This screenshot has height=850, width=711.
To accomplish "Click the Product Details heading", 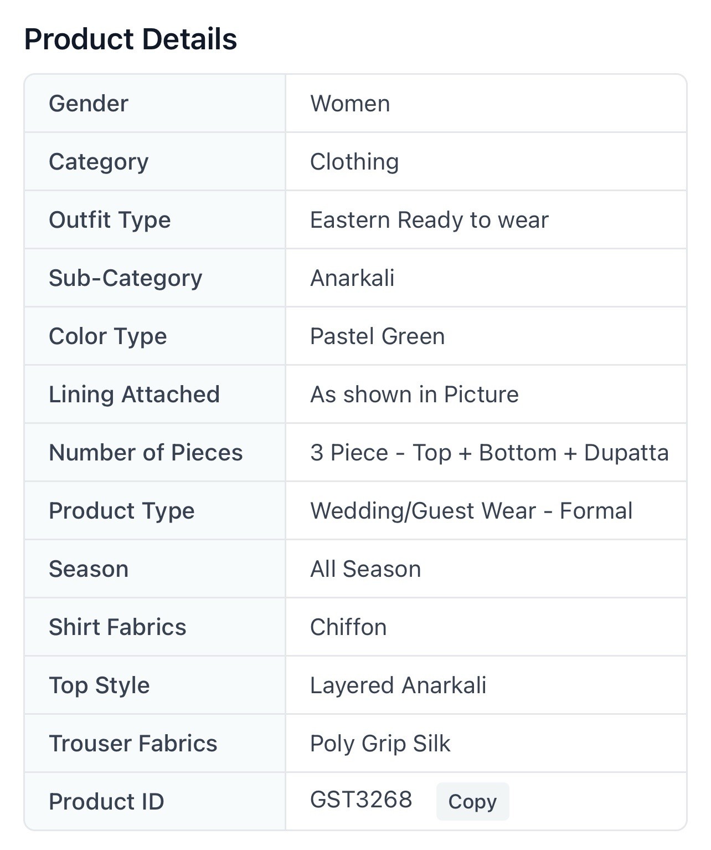I will 131,39.
